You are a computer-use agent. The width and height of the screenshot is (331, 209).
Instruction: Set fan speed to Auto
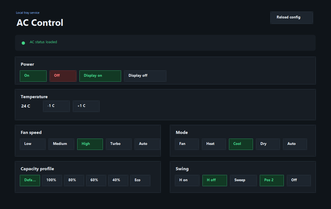click(147, 144)
